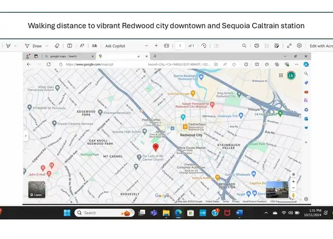The image size is (333, 239).
Task: Open PDF viewer settings gear
Action: point(299,45)
